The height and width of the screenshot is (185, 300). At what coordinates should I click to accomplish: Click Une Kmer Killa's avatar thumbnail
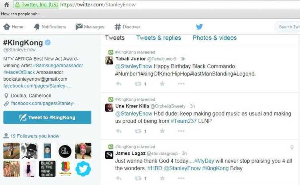[x=109, y=107]
